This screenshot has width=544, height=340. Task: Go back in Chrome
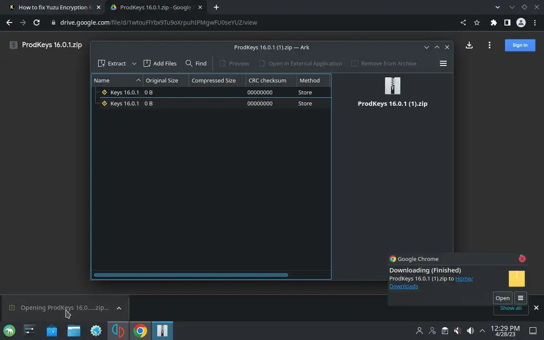pos(9,23)
